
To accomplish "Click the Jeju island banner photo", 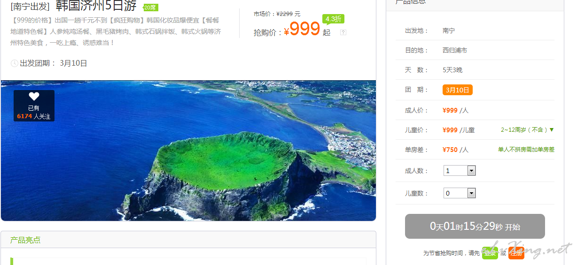I will click(188, 151).
